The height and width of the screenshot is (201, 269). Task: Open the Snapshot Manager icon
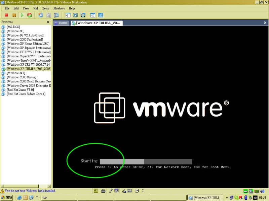pyautogui.click(x=56, y=15)
